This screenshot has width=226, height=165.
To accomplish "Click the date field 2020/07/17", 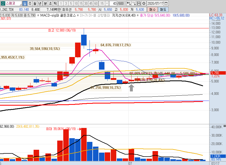I will (156, 3).
